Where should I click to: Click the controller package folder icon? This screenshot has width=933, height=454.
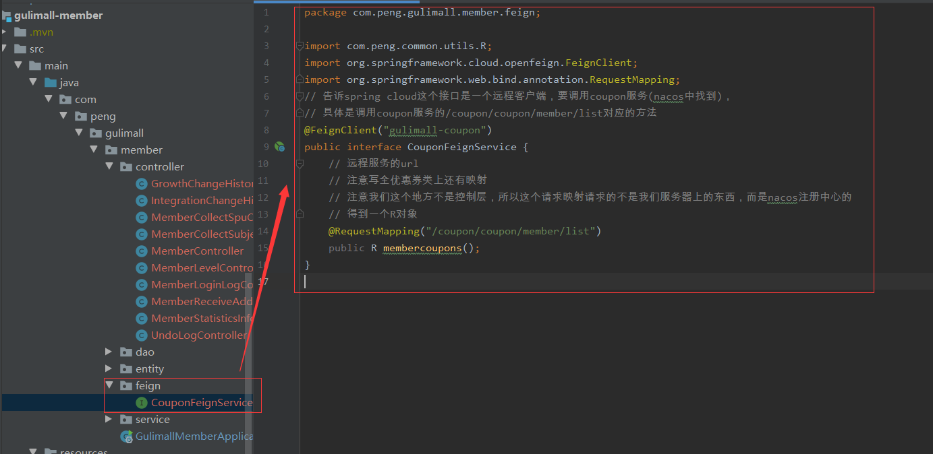coord(126,166)
